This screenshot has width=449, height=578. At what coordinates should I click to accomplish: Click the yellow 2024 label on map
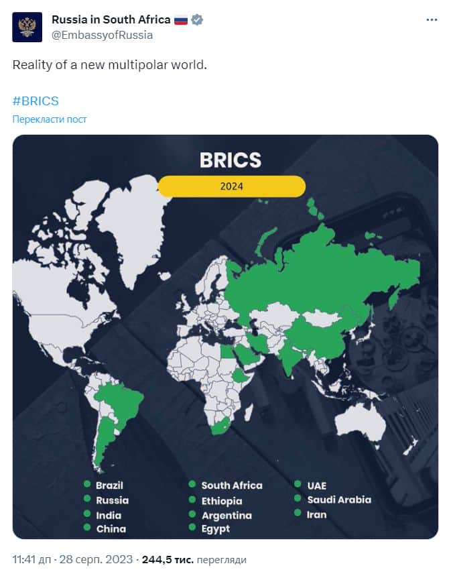(x=231, y=186)
